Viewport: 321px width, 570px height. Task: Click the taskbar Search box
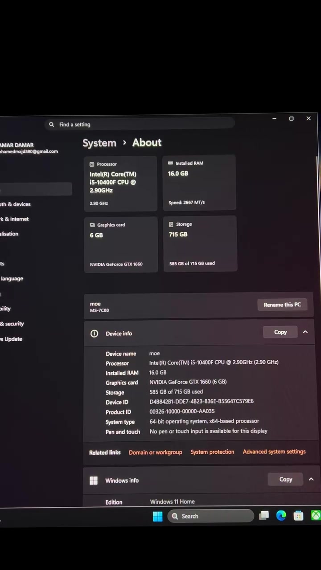[x=211, y=516]
